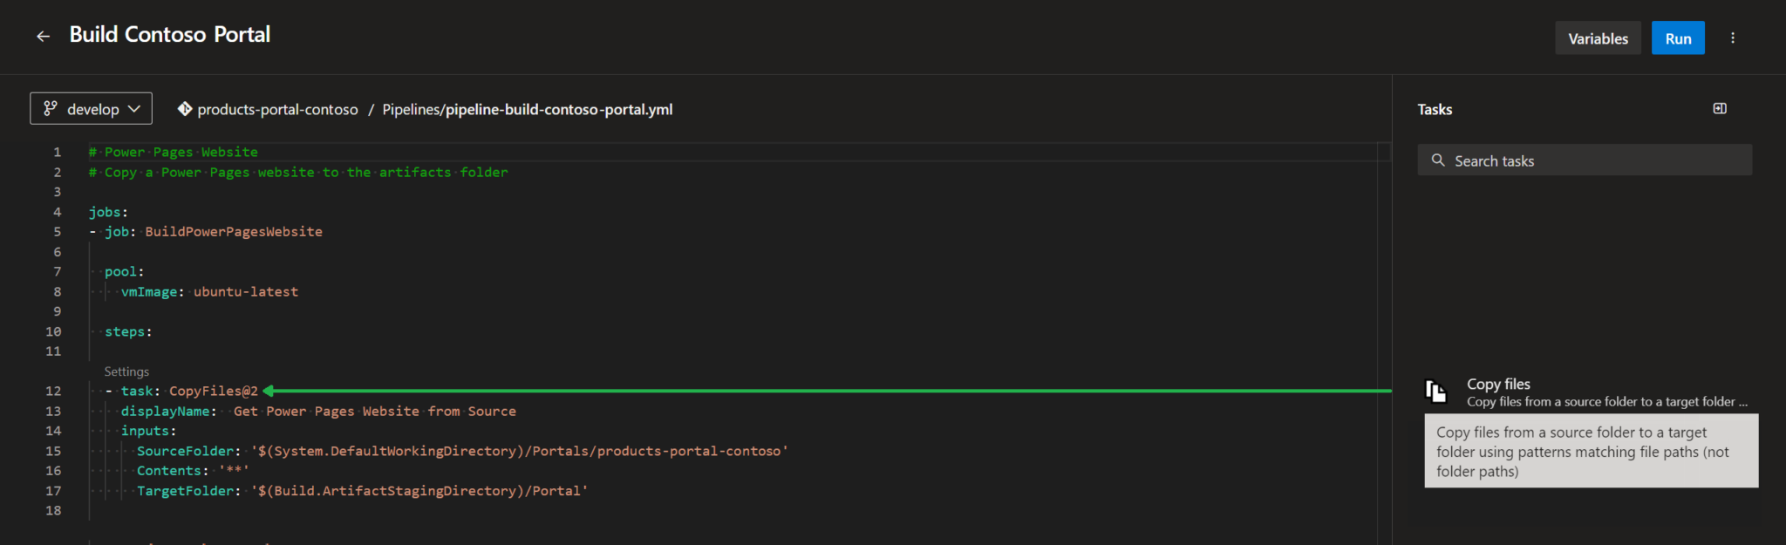Click the Build Contoso Portal title
The width and height of the screenshot is (1786, 545).
pos(170,35)
